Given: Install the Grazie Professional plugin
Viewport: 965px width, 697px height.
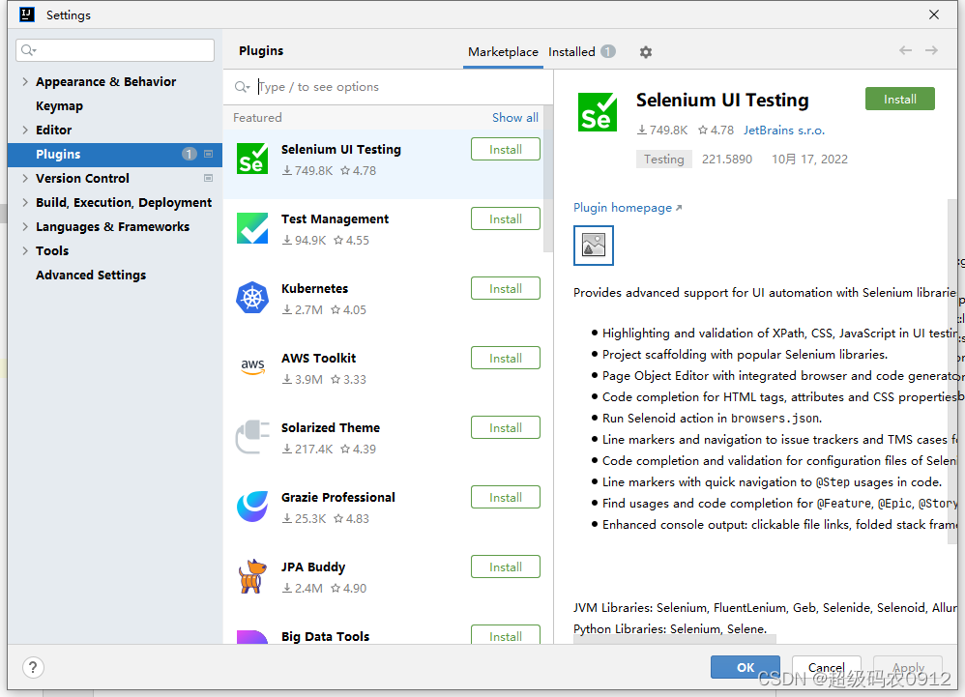Looking at the screenshot, I should tap(506, 497).
